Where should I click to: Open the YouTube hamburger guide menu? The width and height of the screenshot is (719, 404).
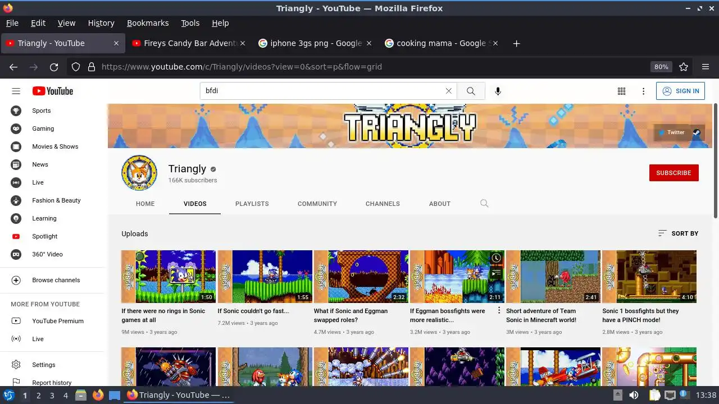pos(16,91)
